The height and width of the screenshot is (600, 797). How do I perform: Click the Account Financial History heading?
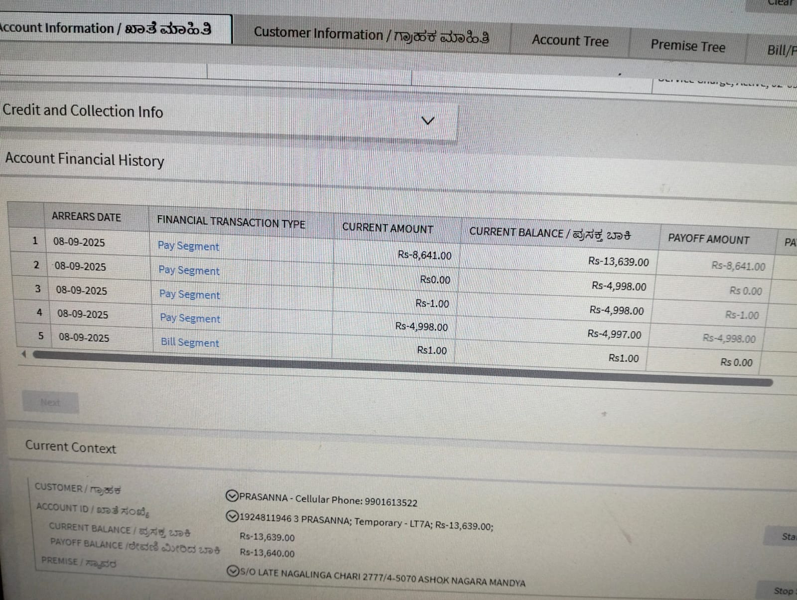85,159
